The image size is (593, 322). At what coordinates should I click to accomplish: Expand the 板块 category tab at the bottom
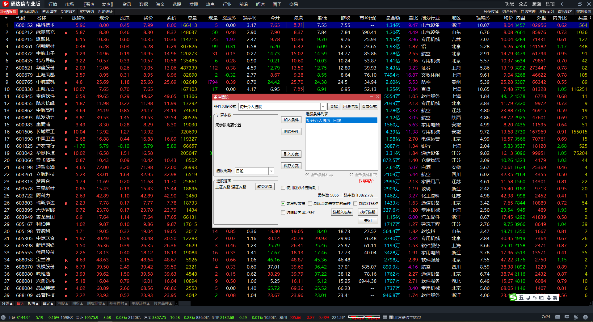(33, 303)
